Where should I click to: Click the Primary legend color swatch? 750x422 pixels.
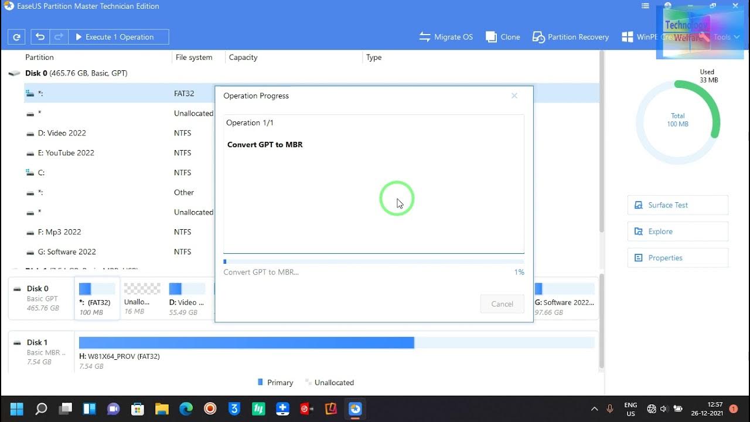click(260, 382)
